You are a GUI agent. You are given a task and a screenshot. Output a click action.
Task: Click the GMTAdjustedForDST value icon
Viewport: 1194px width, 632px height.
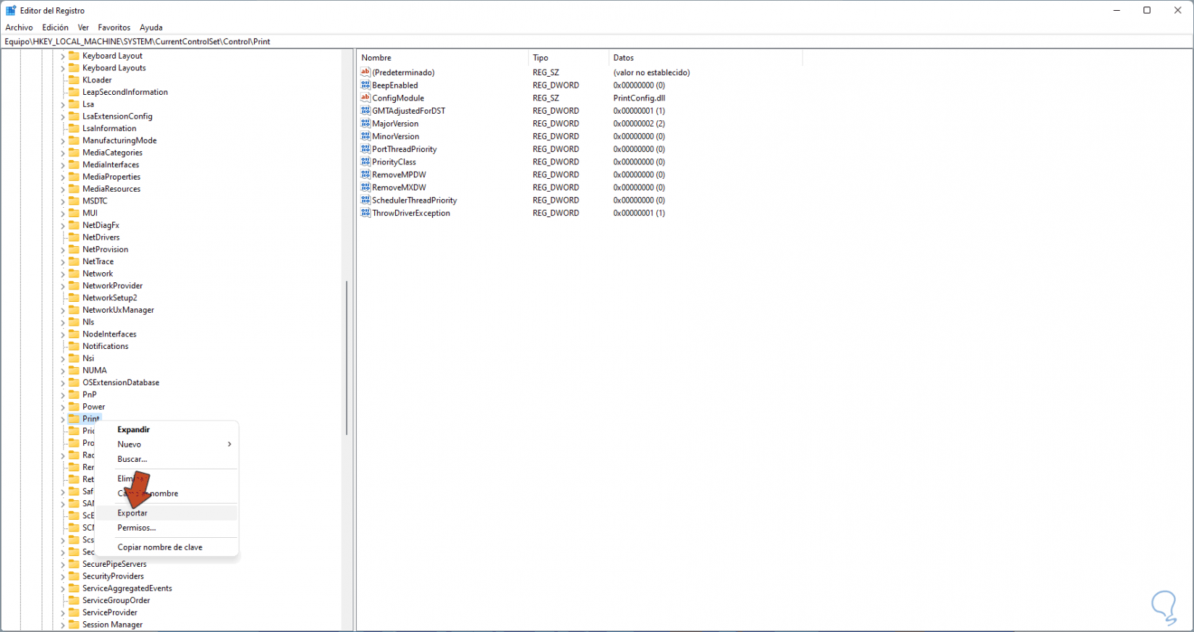tap(365, 111)
